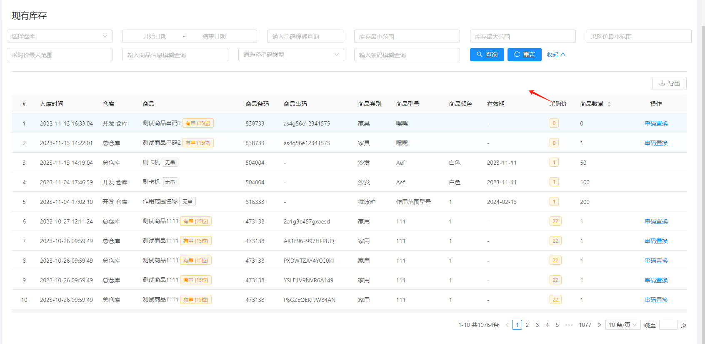The image size is (705, 344).
Task: Go to page 2
Action: (527, 325)
